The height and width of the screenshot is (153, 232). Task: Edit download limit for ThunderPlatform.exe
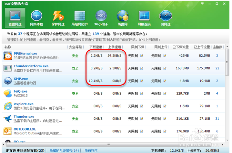[x=142, y=68]
